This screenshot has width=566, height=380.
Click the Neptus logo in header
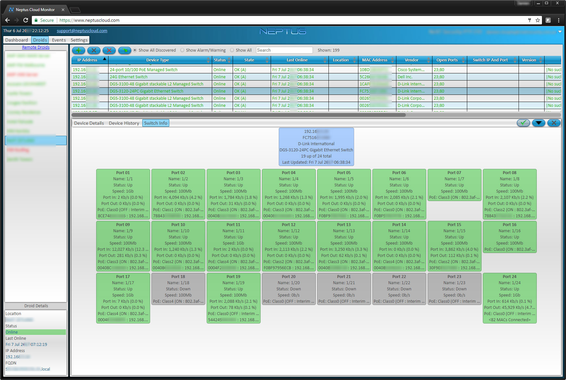[283, 31]
